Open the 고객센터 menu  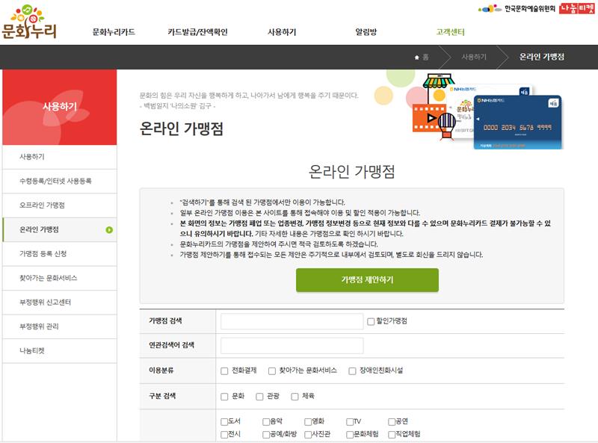[450, 32]
